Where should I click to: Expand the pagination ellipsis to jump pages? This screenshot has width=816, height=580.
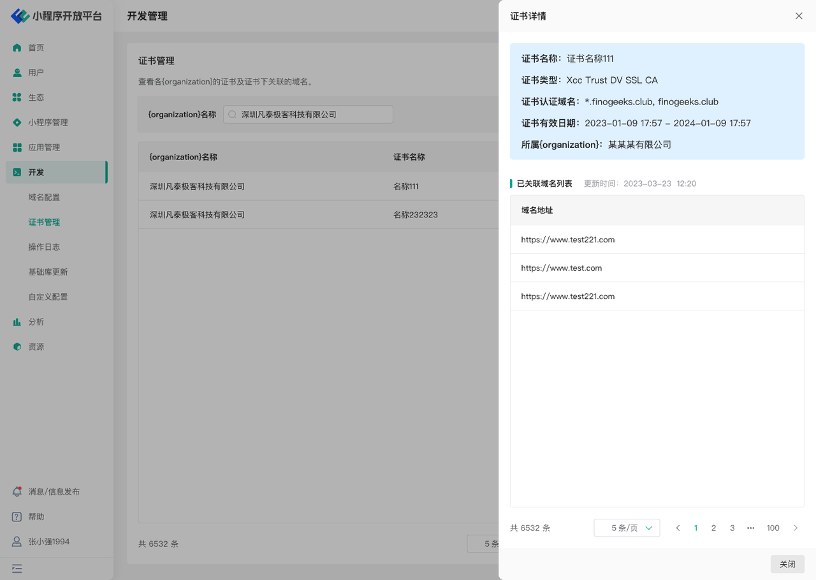(750, 528)
